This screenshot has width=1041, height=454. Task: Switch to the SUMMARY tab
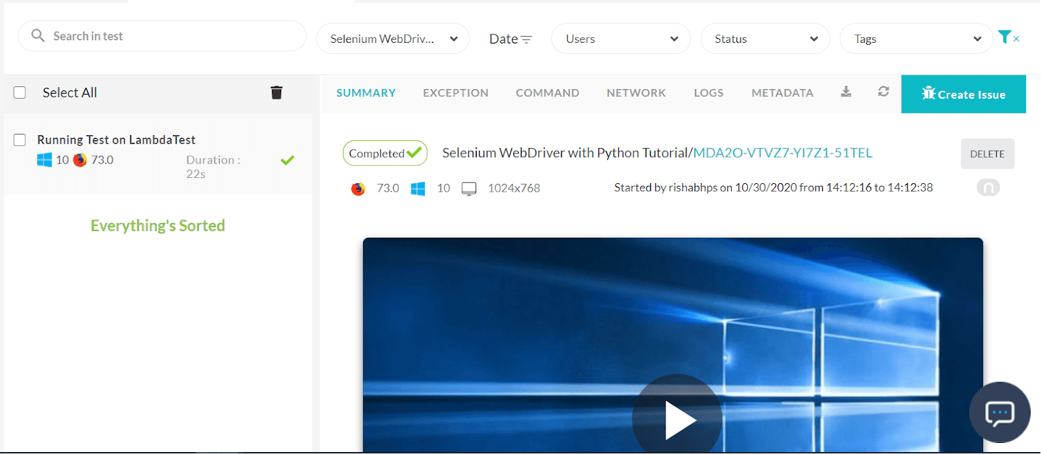pos(366,93)
